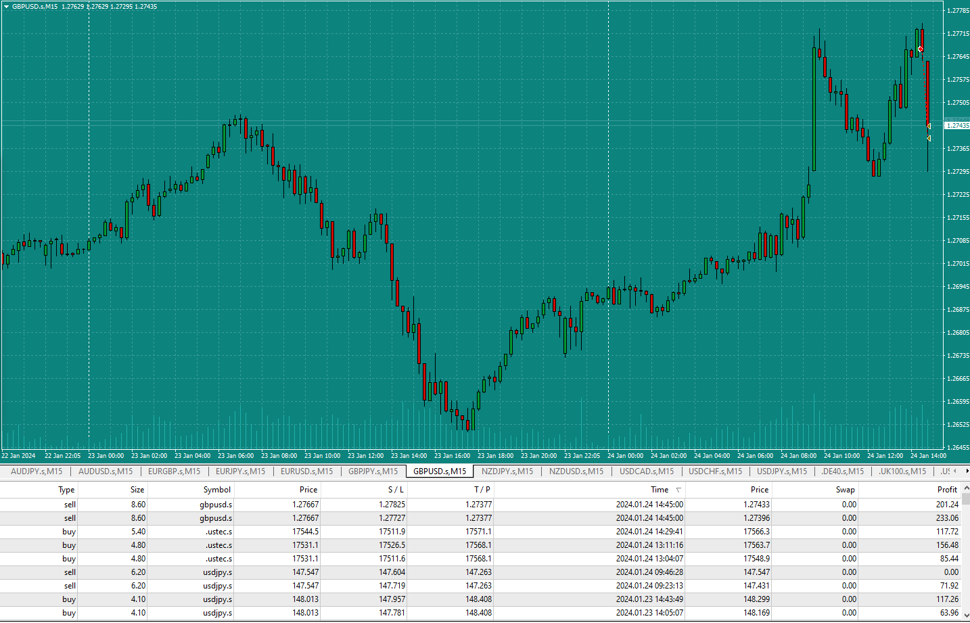Sort trades by the Type column header

pyautogui.click(x=39, y=490)
